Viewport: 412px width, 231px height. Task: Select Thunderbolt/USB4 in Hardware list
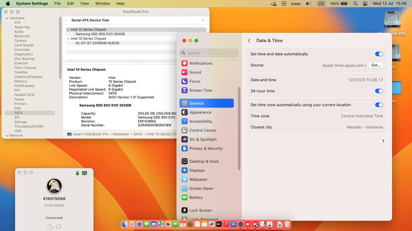click(x=29, y=126)
